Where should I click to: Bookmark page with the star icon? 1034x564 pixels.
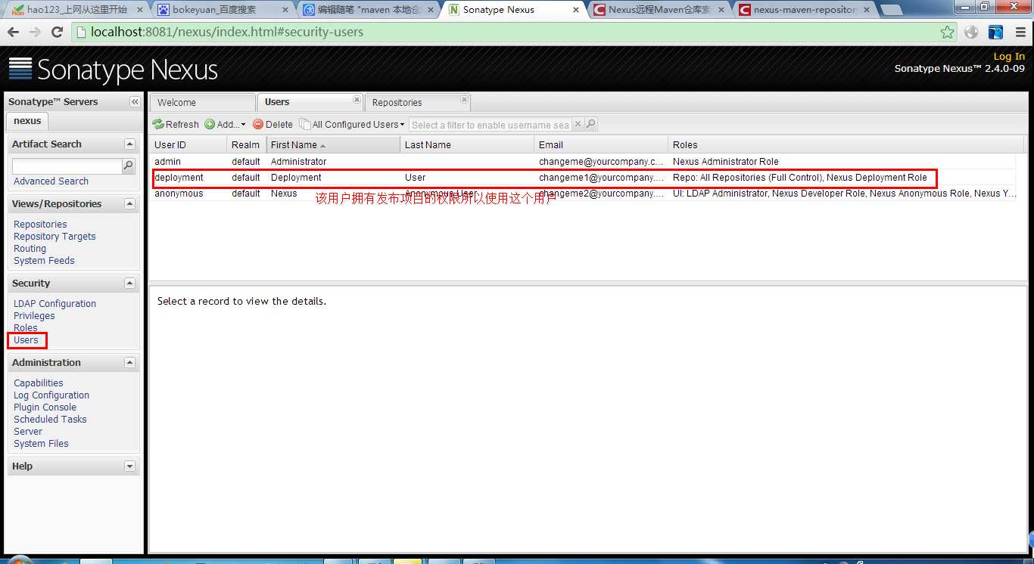[x=947, y=32]
